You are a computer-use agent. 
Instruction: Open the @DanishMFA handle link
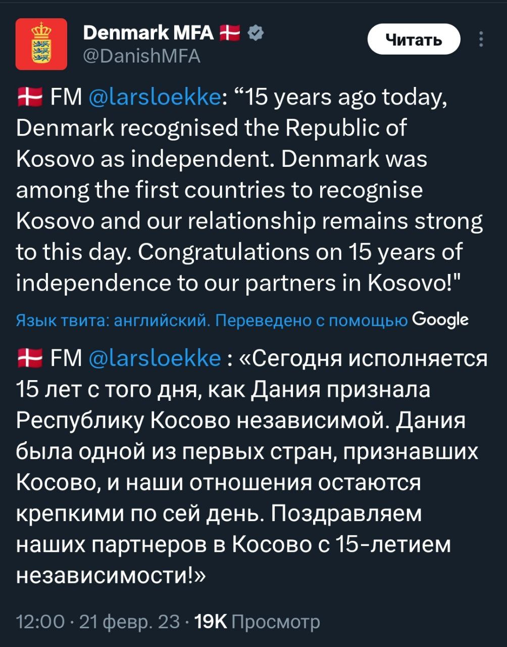(x=141, y=56)
